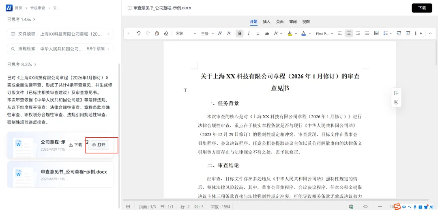Add a comment using side panel icon
The image size is (438, 210).
(x=396, y=93)
